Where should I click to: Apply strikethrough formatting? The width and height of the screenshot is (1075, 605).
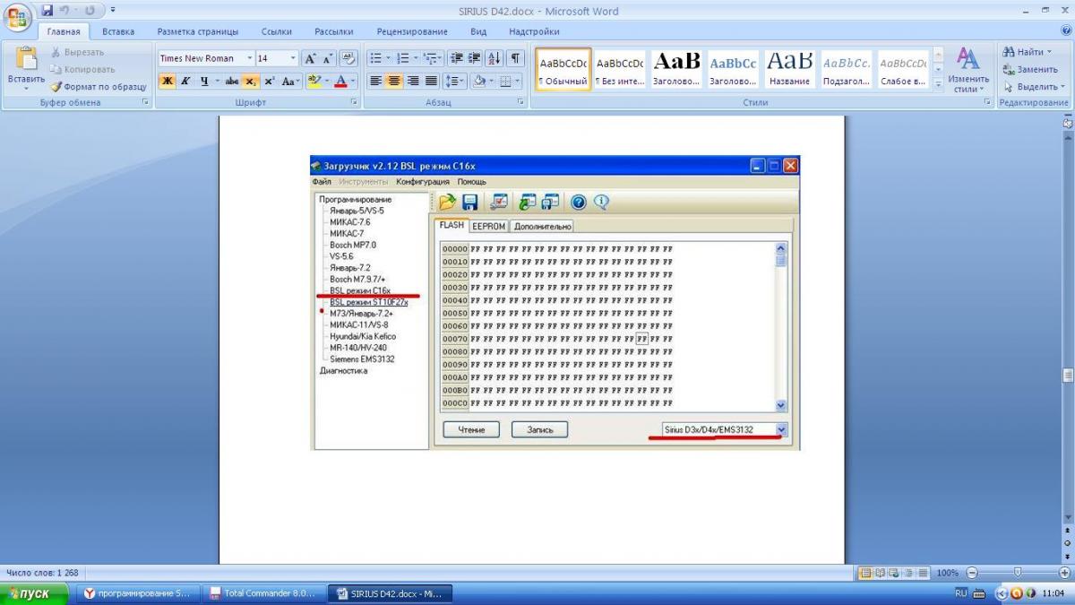[232, 82]
